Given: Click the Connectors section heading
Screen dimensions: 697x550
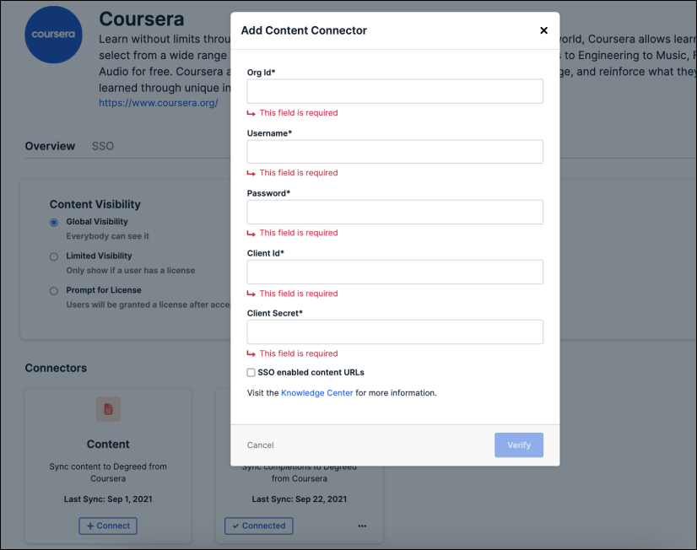Looking at the screenshot, I should pyautogui.click(x=56, y=368).
